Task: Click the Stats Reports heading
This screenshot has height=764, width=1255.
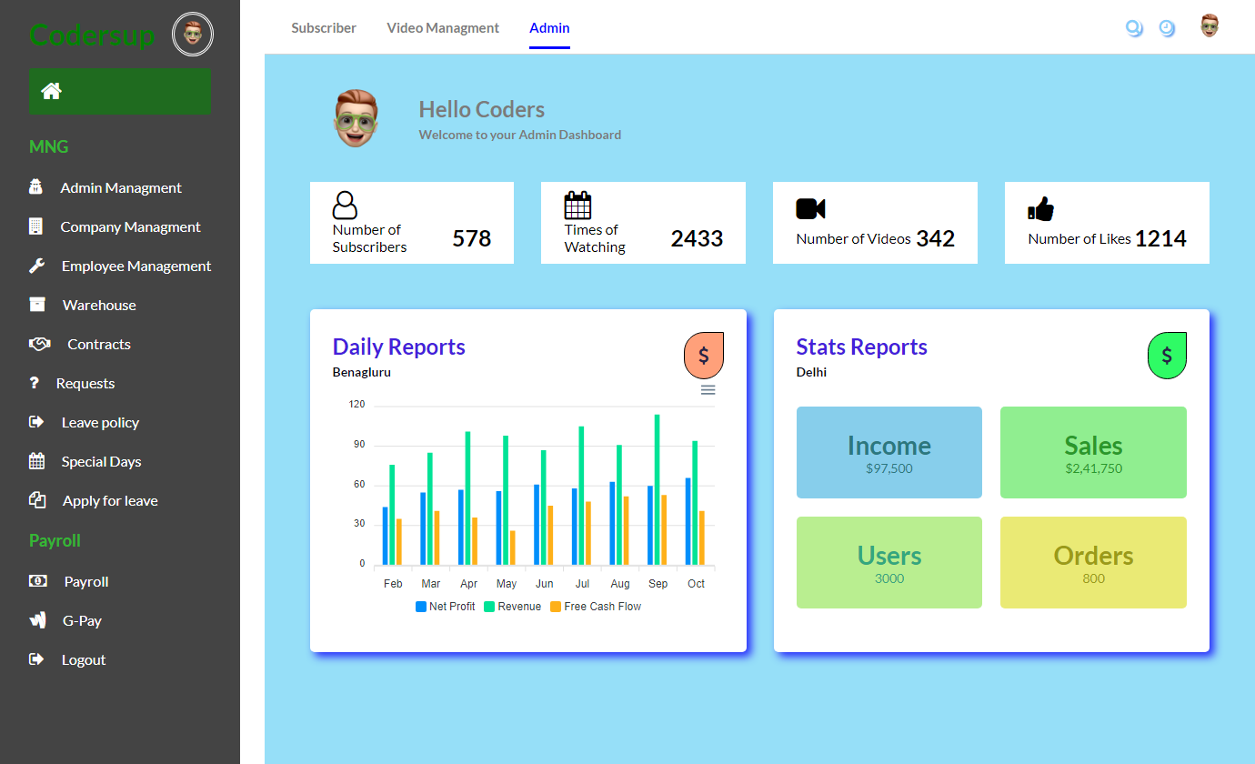Action: (x=862, y=347)
